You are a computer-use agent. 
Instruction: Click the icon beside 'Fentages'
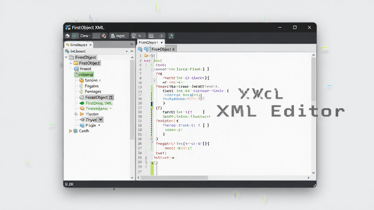(81, 92)
